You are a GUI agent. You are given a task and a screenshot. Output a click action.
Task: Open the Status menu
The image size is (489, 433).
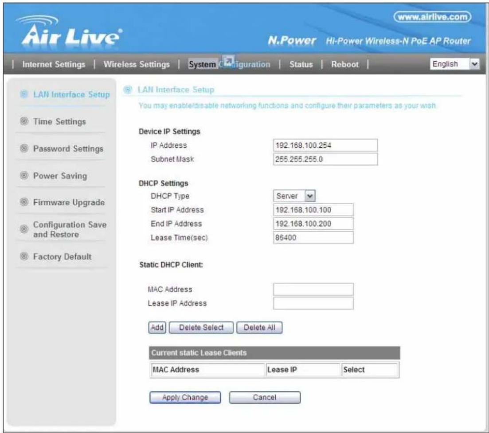tap(301, 64)
